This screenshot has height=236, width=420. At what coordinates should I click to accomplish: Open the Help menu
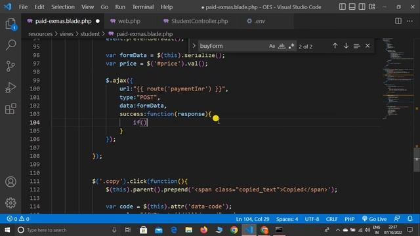(x=167, y=7)
